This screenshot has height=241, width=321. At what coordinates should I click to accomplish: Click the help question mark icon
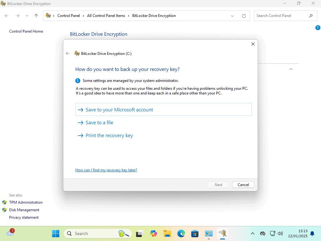coord(318,28)
